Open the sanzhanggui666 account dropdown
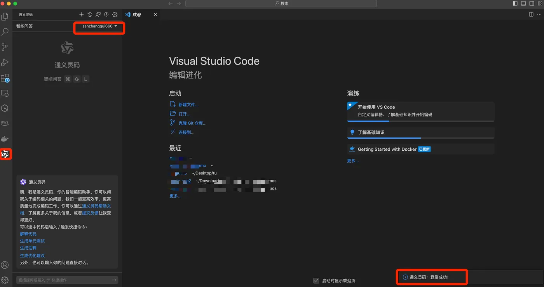The width and height of the screenshot is (544, 287). (99, 26)
